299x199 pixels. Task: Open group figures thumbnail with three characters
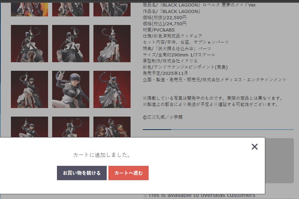tap(112, 127)
